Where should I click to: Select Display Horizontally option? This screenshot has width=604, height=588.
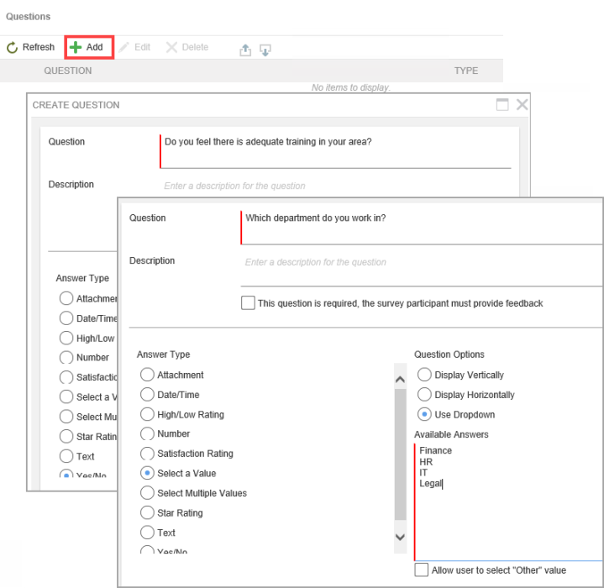point(424,395)
